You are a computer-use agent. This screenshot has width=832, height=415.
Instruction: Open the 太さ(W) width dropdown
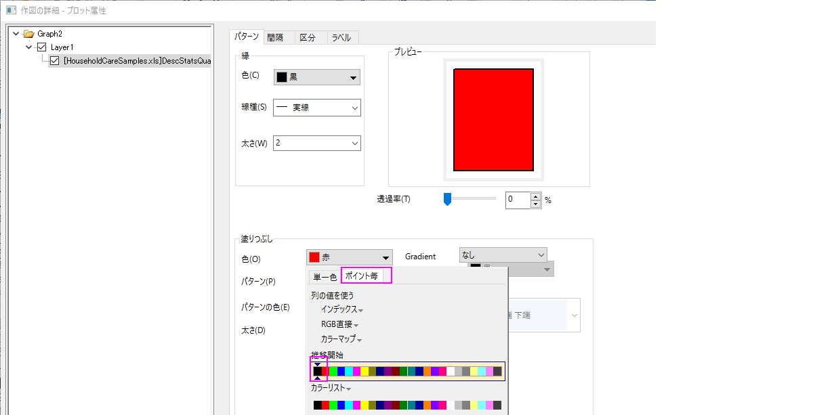click(316, 143)
